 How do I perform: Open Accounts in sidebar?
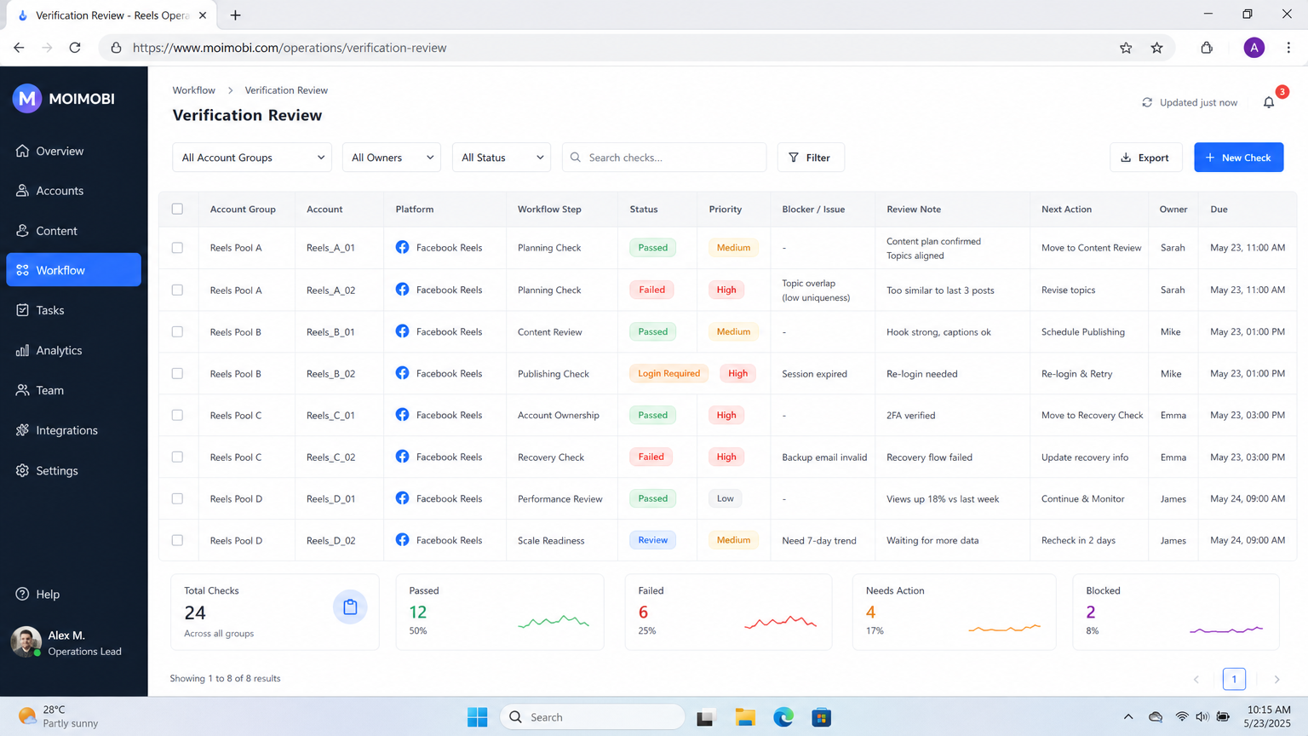[x=73, y=191]
